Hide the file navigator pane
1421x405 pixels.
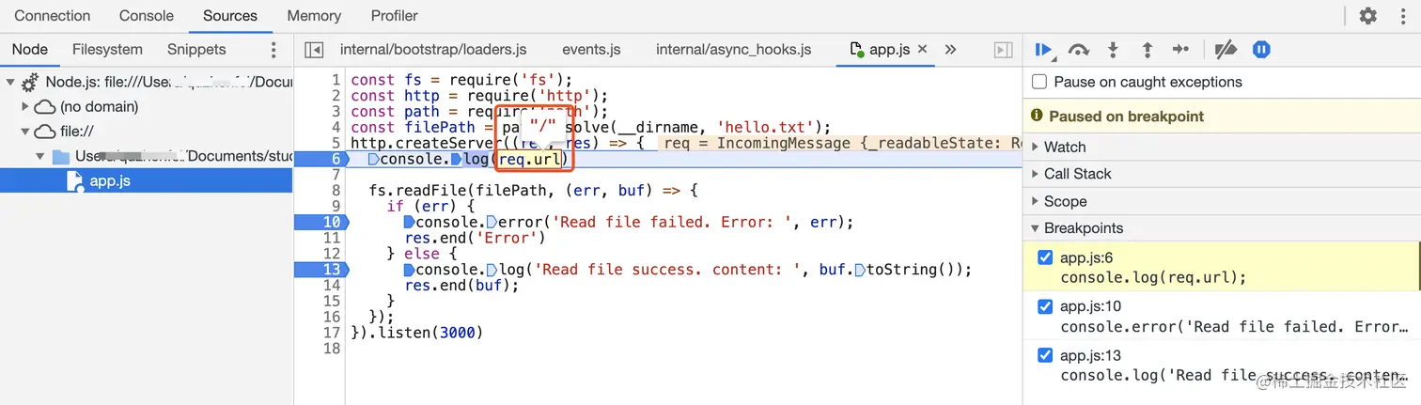point(315,50)
